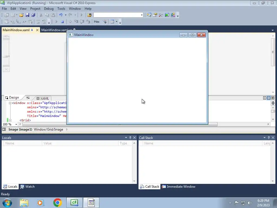Collapse the Window element in XAML
This screenshot has width=277, height=208.
coord(10,103)
